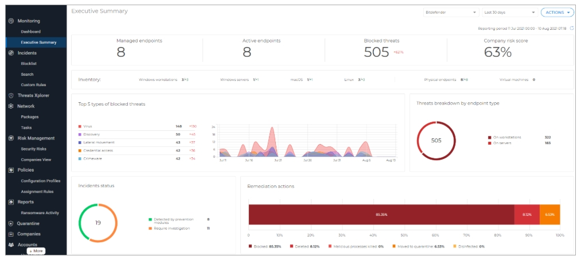Click the Incidents icon in sidebar

click(11, 53)
